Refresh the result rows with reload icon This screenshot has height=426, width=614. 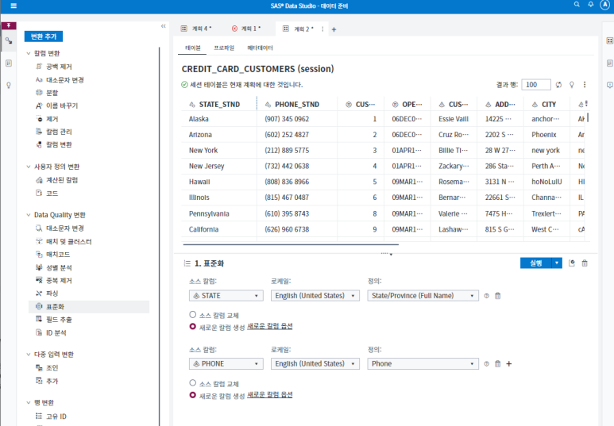(558, 85)
